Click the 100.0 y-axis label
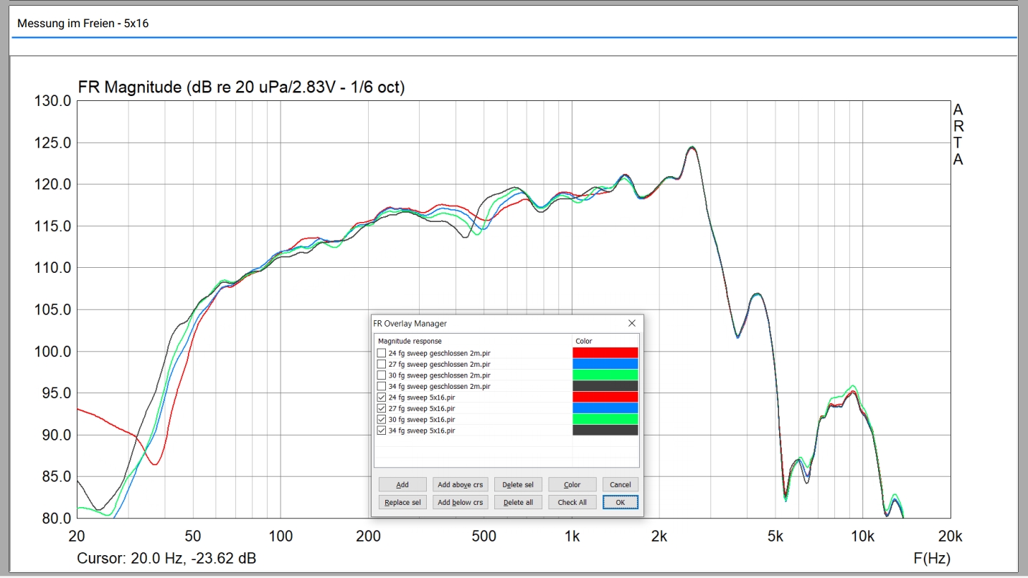This screenshot has width=1028, height=578. coord(53,352)
